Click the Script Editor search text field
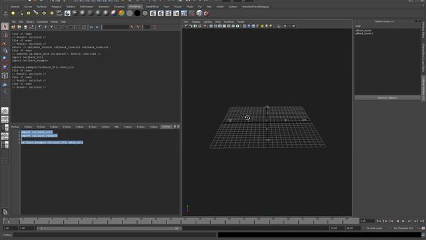The width and height of the screenshot is (426, 240). click(116, 27)
